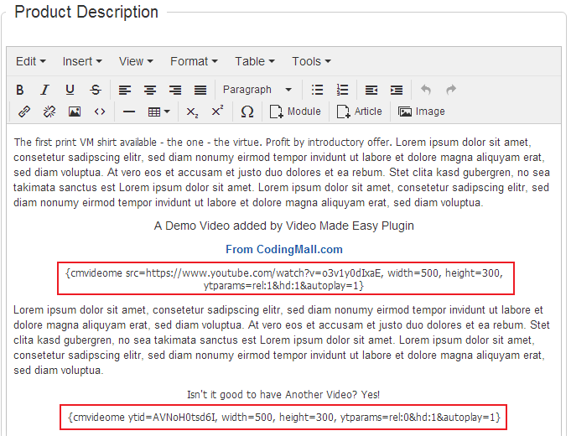Click the CodingMall.com heading text in the editor

(x=284, y=249)
